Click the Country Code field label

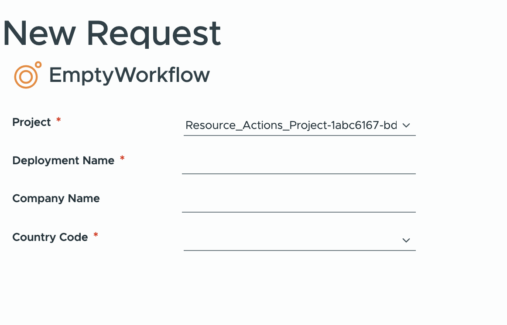tap(50, 237)
